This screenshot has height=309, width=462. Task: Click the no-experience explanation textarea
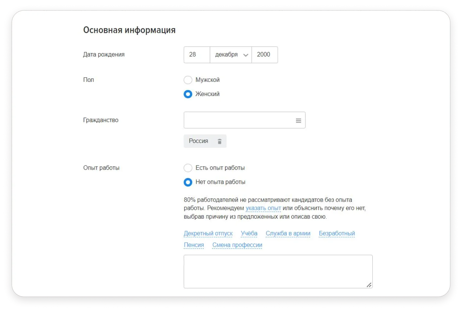coord(278,272)
